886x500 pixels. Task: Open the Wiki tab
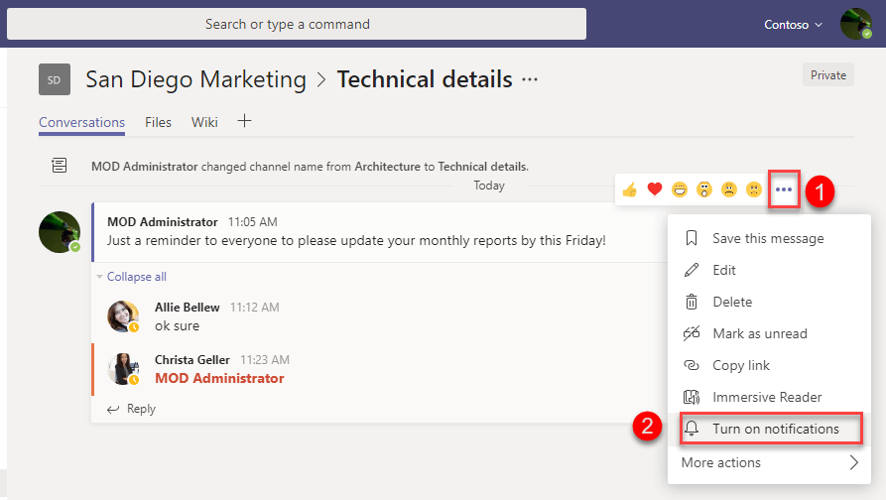click(204, 122)
